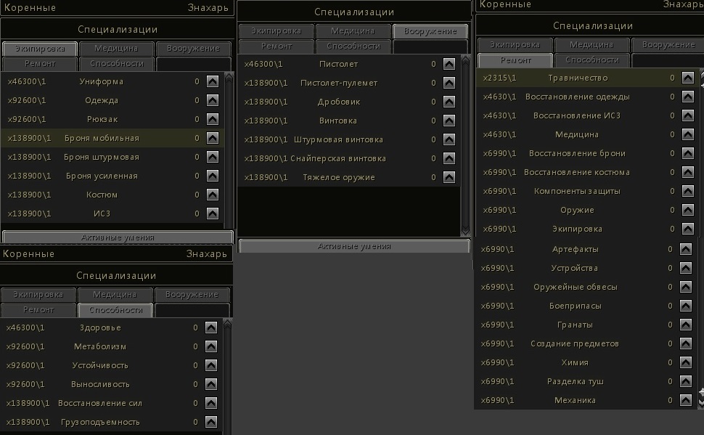Viewport: 704px width, 435px height.
Task: Upgrade Восстановление ИСЗ with its arrow
Action: 687,115
